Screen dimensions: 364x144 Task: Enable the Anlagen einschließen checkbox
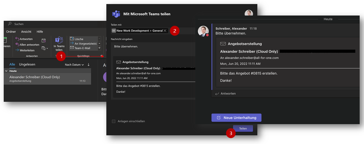coord(113,121)
